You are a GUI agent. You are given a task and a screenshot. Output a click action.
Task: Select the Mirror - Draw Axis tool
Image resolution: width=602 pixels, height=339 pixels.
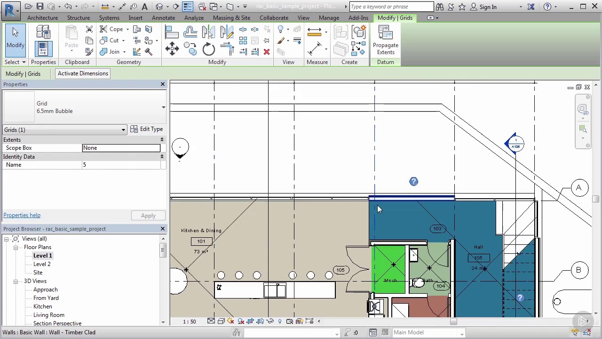pos(227,32)
